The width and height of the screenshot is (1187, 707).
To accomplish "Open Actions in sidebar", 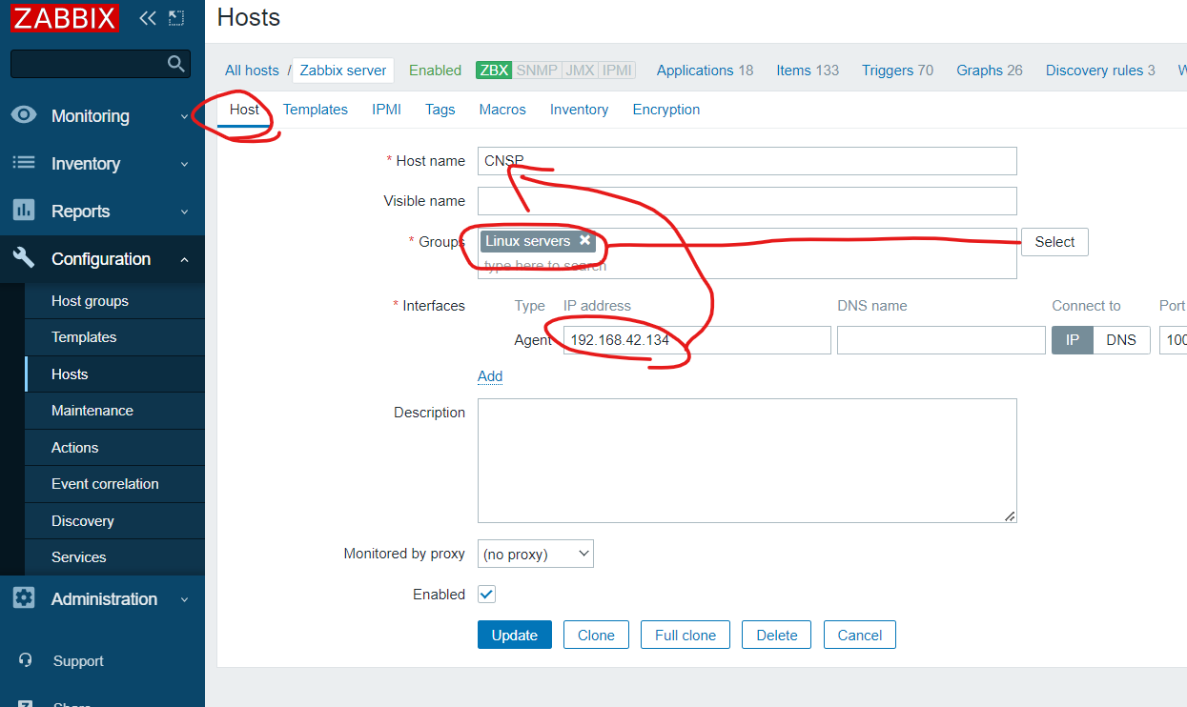I will pos(114,448).
